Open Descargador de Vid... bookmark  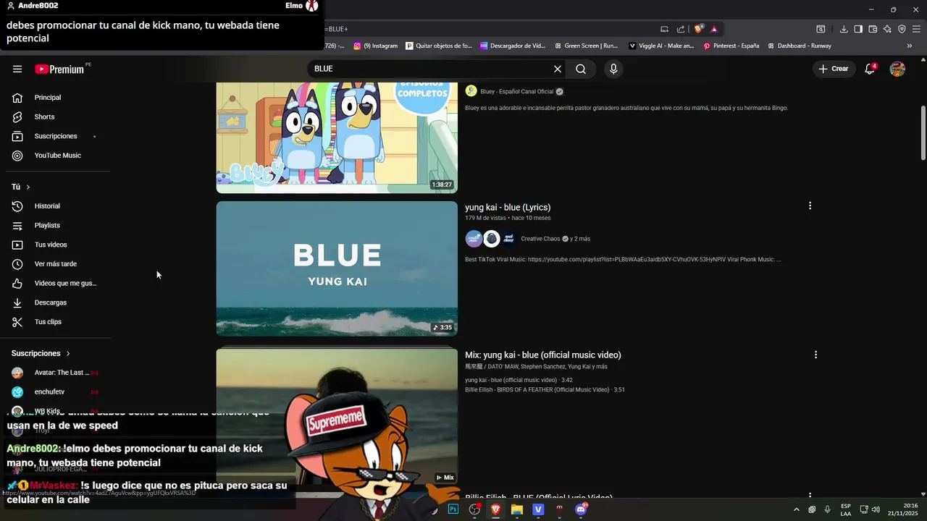tap(513, 46)
